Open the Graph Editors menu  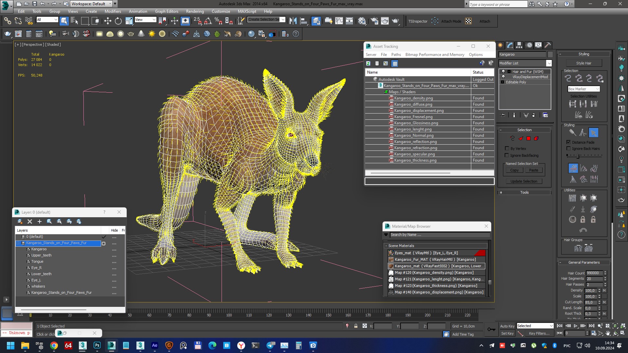[167, 11]
